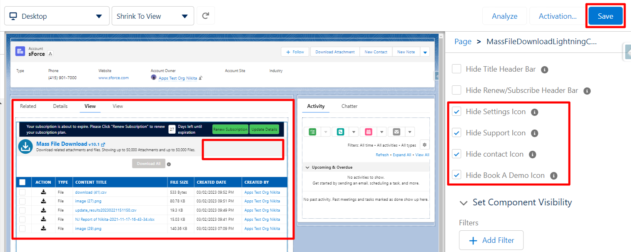The height and width of the screenshot is (252, 631).
Task: Switch to the Chatter tab
Action: point(349,106)
